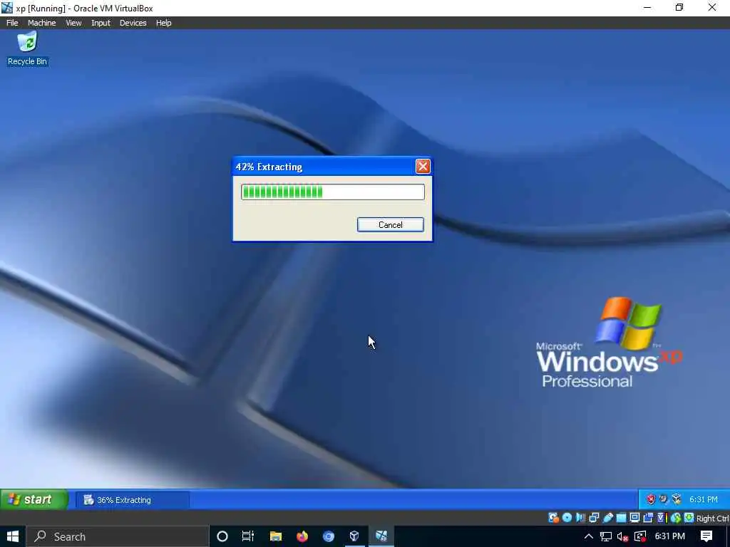Screen dimensions: 730x547
Task: Click the host taskbar clock 6:31 PM
Action: (670, 536)
